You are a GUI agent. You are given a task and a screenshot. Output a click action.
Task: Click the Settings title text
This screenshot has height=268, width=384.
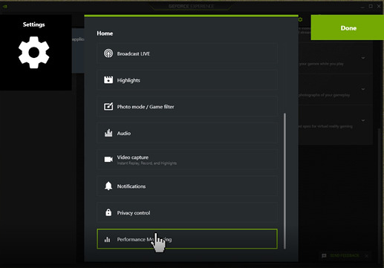(33, 24)
